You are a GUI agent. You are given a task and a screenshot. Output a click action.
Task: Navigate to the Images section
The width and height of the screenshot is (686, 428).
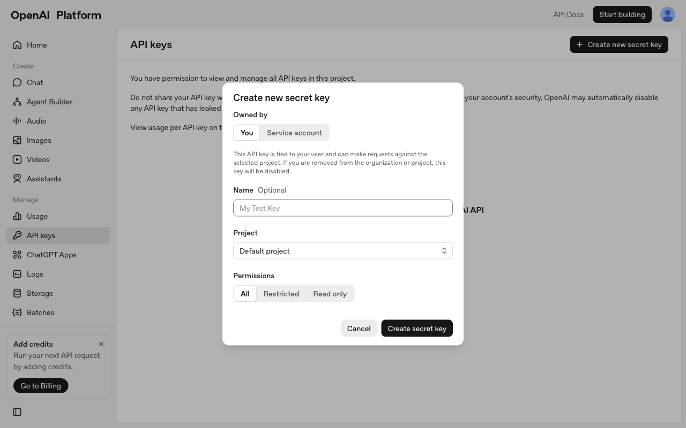click(x=39, y=140)
